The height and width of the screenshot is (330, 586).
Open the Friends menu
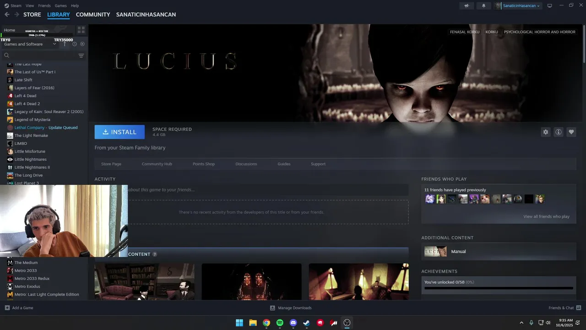pyautogui.click(x=44, y=5)
